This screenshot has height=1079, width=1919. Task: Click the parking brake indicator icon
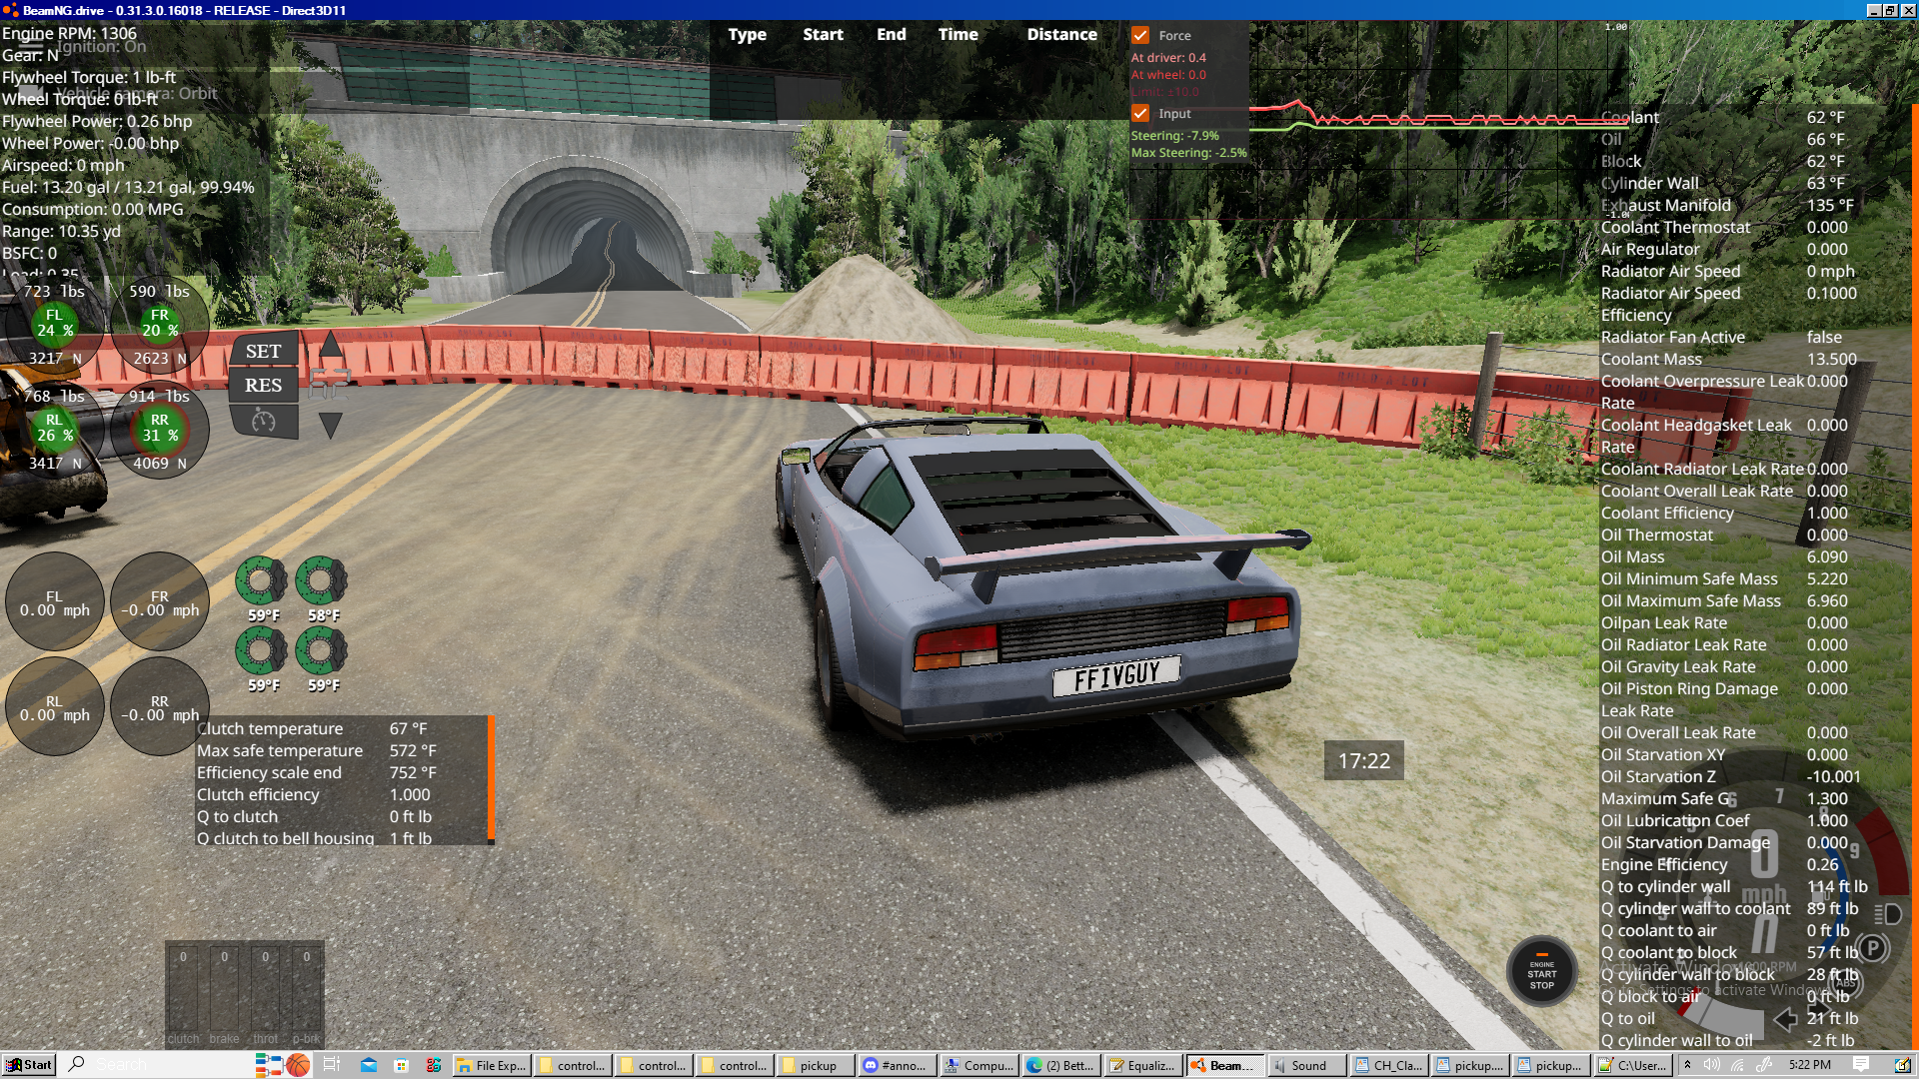[x=1872, y=948]
